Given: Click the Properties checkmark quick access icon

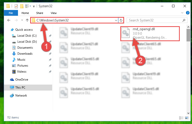Looking at the screenshot, I should (16, 6).
